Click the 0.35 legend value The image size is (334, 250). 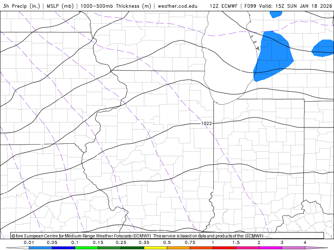pyautogui.click(x=144, y=242)
